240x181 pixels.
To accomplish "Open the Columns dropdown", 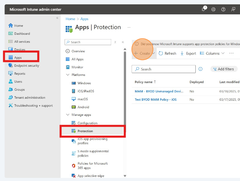I will (212, 53).
